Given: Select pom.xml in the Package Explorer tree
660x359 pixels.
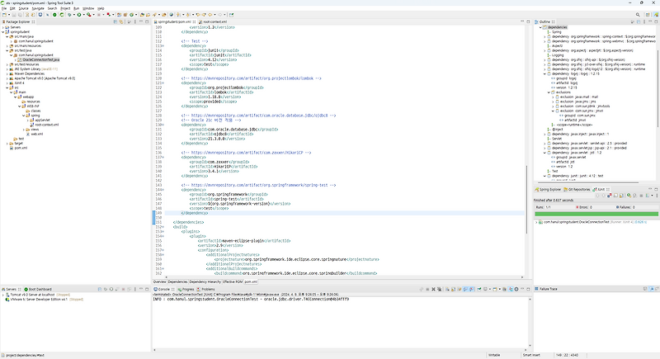Looking at the screenshot, I should pos(18,148).
